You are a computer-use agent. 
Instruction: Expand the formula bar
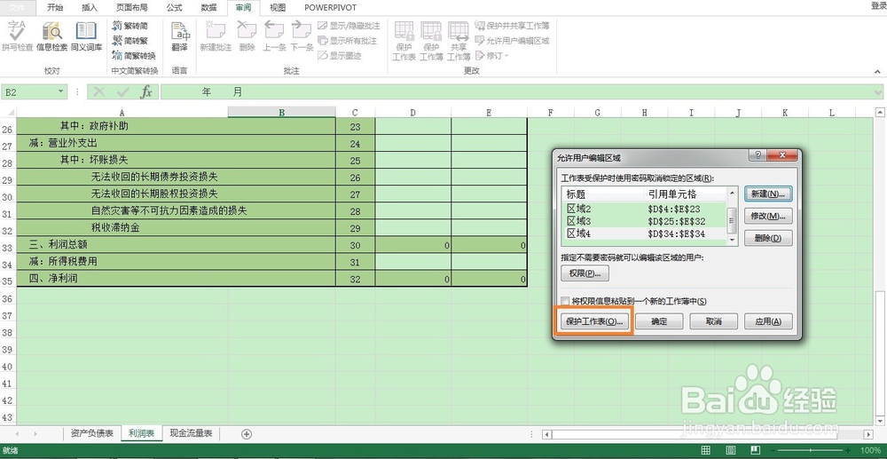coord(877,91)
